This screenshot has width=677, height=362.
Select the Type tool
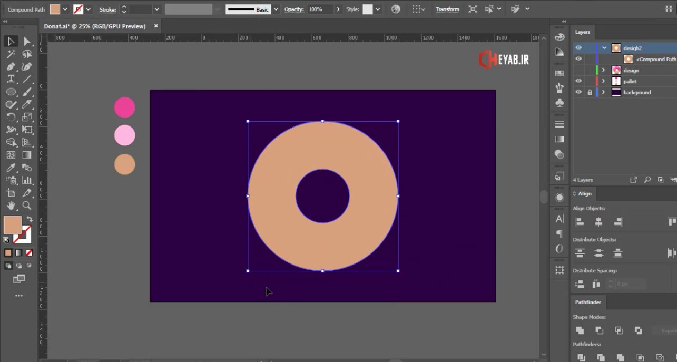11,80
